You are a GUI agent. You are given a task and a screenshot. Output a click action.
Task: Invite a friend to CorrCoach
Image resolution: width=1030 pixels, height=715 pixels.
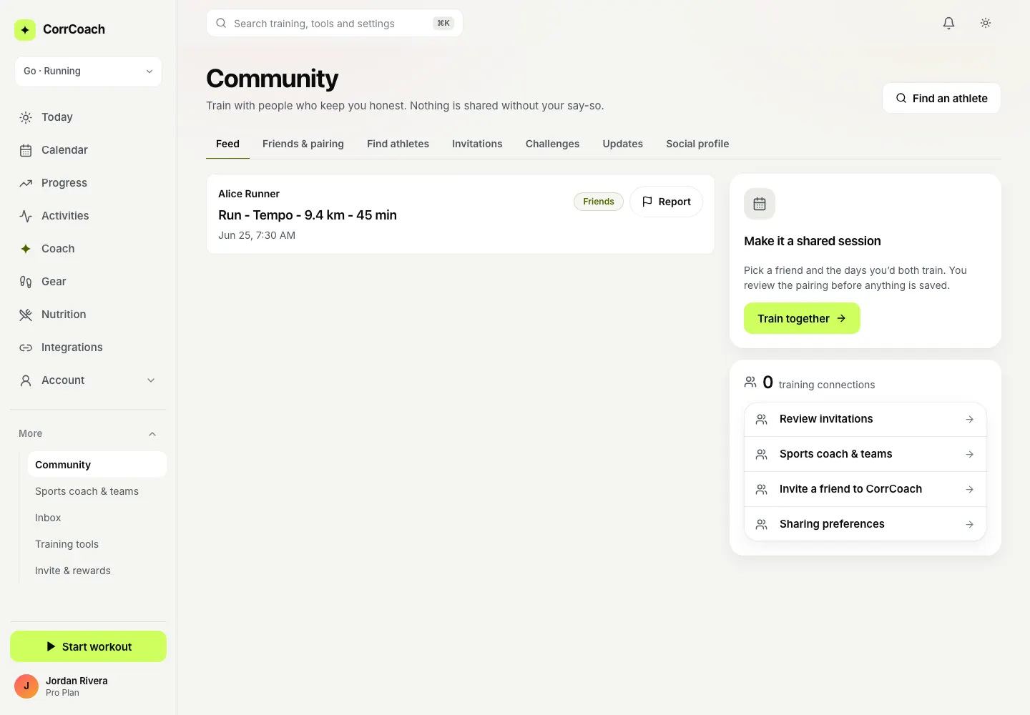[x=865, y=489]
